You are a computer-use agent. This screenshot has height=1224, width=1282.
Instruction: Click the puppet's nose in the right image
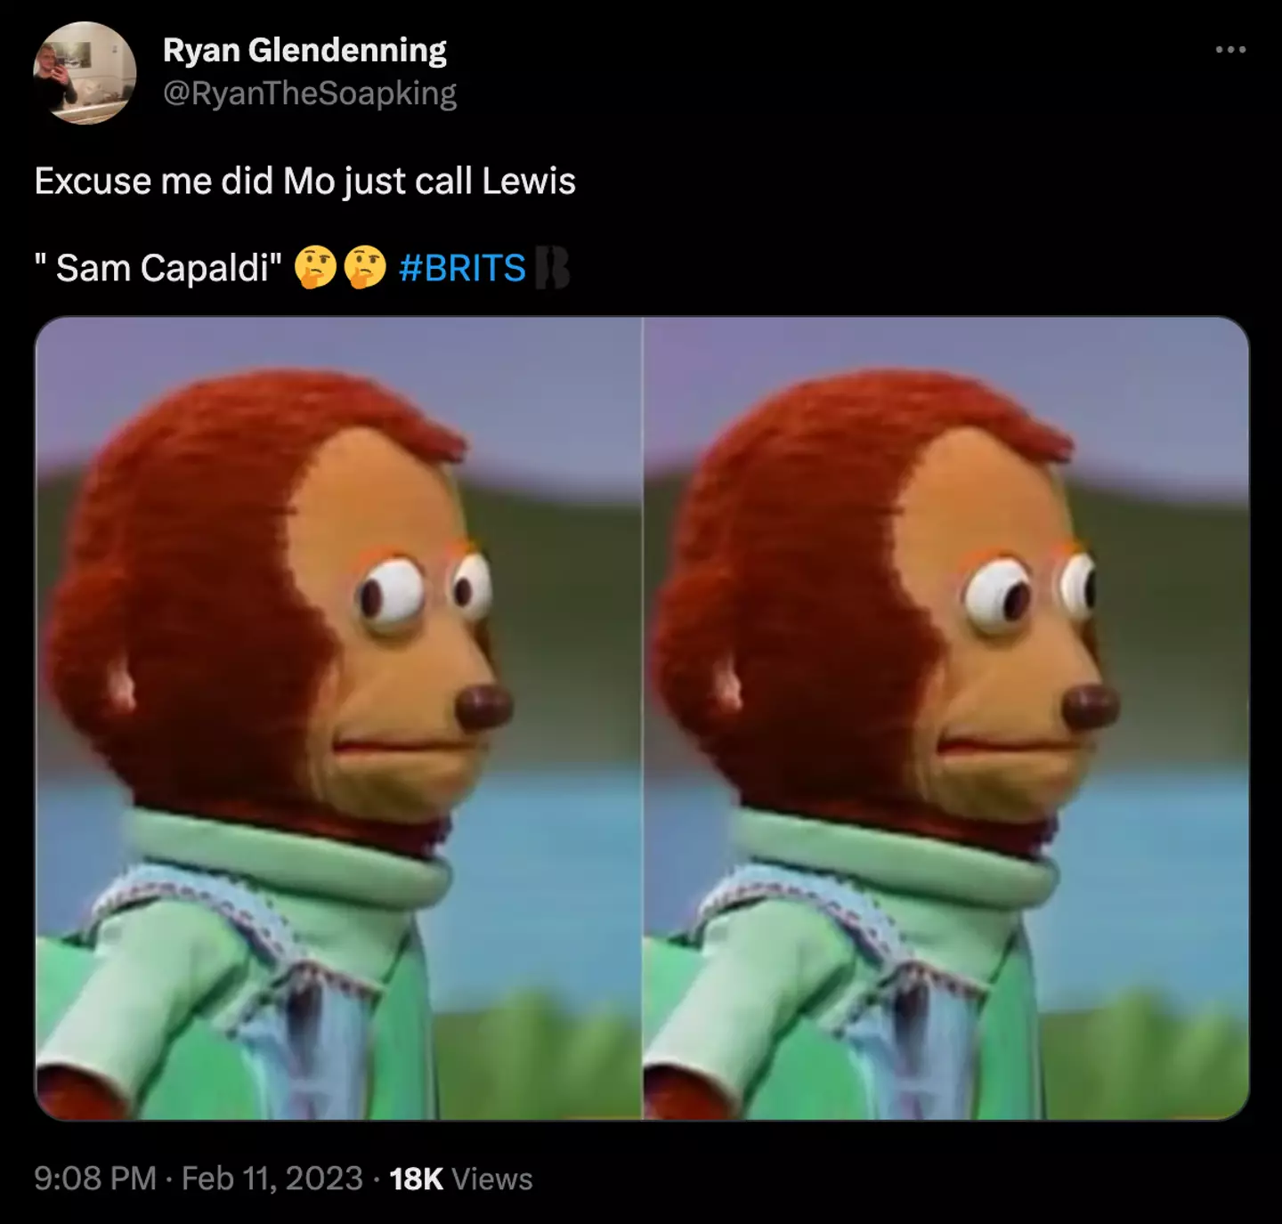pos(1091,707)
